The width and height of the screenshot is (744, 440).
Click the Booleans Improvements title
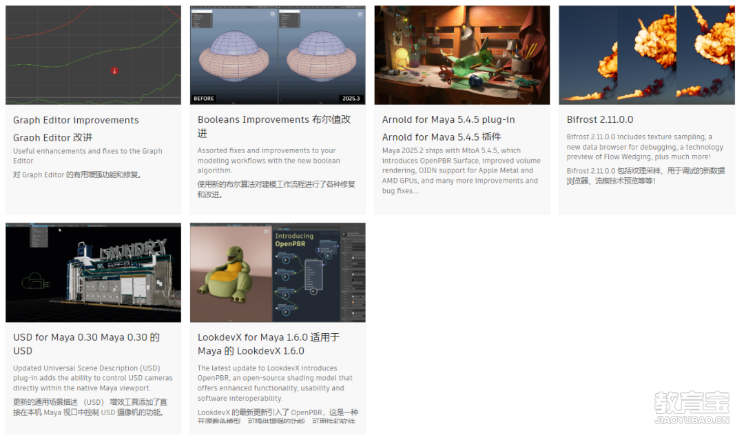274,126
